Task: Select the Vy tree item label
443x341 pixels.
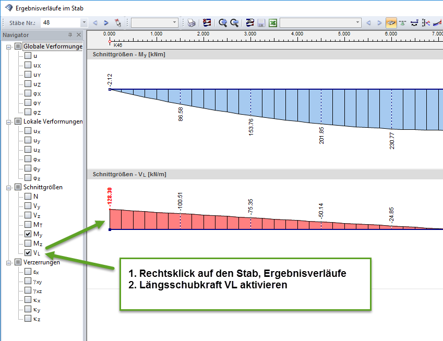Action: coord(37,206)
